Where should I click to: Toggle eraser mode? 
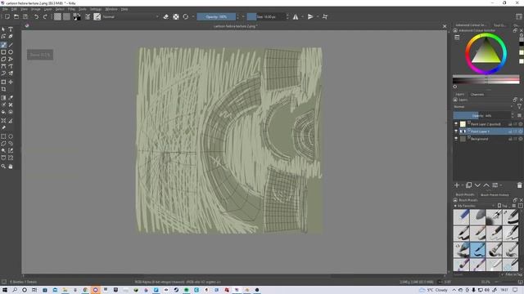166,16
